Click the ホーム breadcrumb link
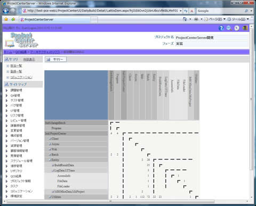This screenshot has height=206, width=256. [x=7, y=52]
